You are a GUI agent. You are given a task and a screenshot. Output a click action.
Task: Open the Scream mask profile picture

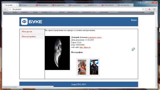[x=57, y=53]
